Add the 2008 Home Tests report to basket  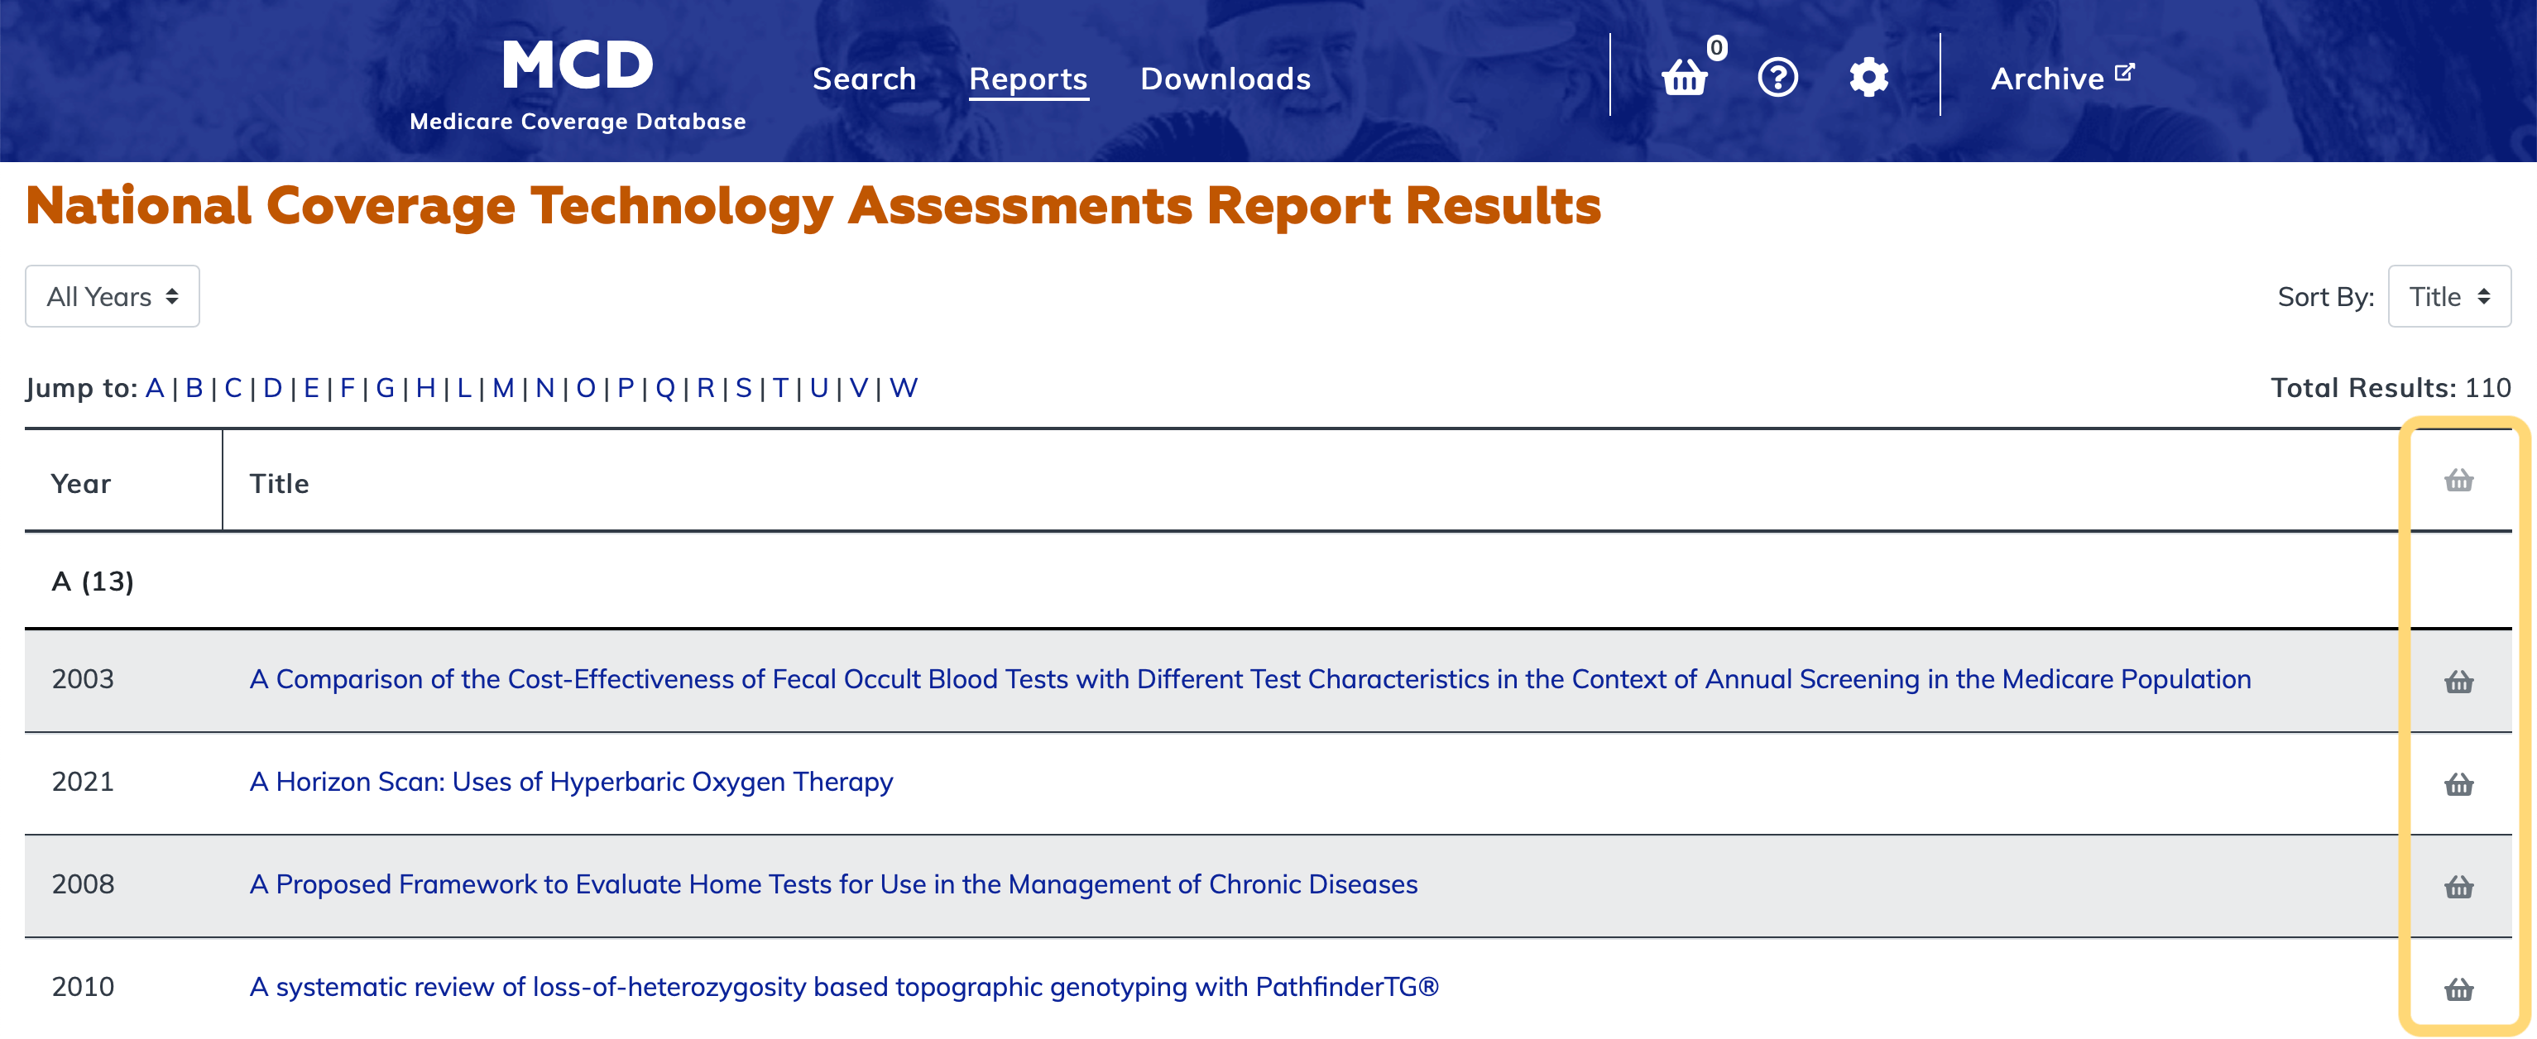coord(2458,886)
